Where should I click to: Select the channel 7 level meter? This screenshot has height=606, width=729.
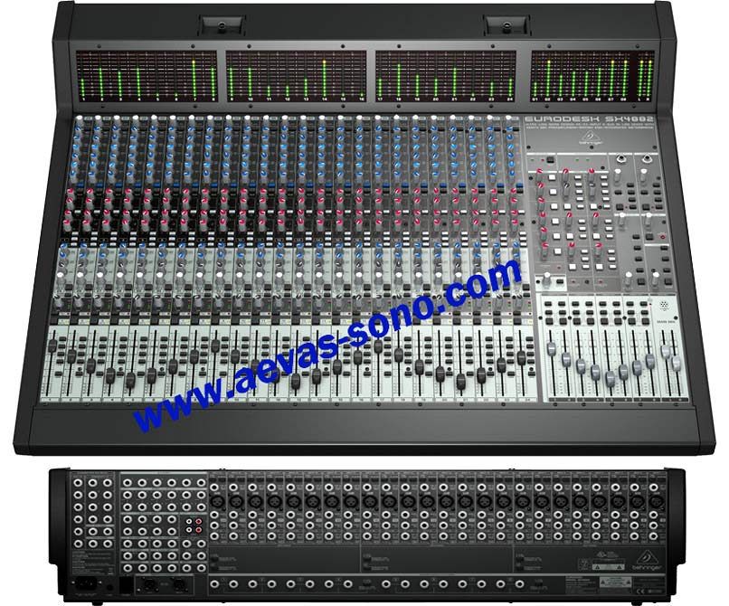194,77
